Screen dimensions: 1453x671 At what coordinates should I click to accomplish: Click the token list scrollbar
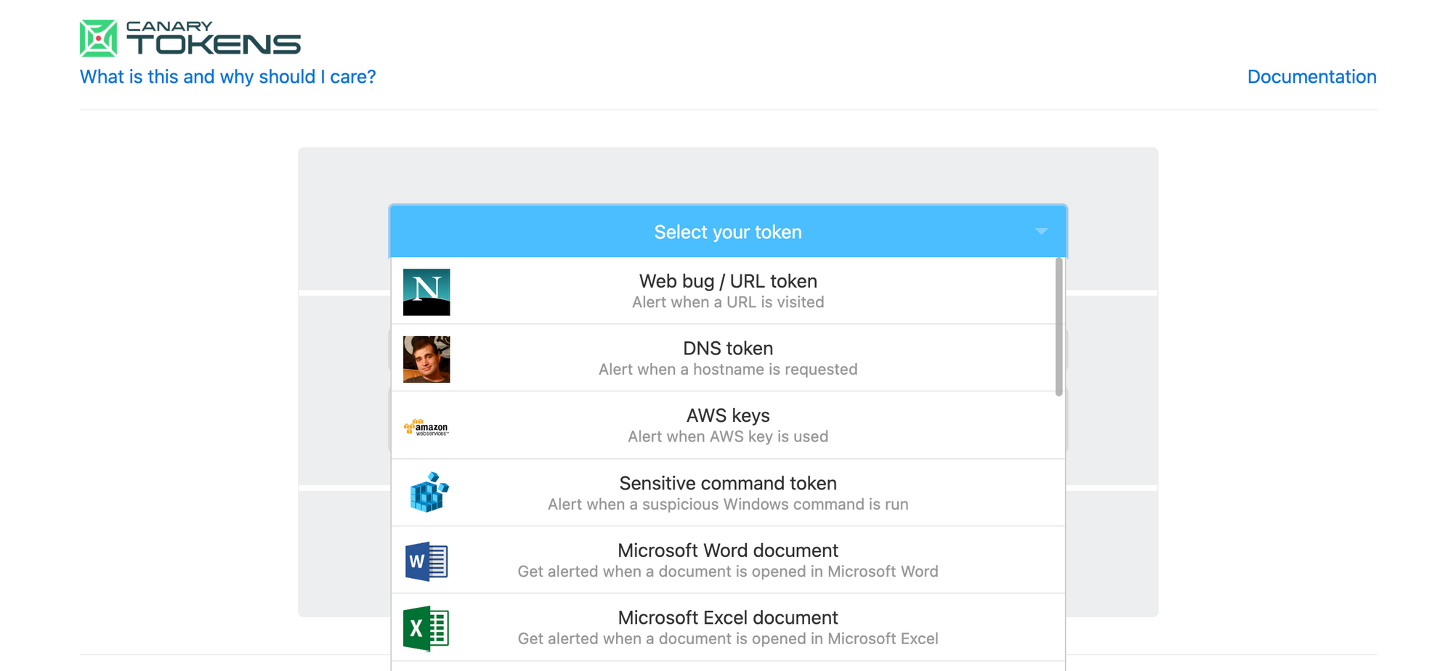coord(1059,327)
